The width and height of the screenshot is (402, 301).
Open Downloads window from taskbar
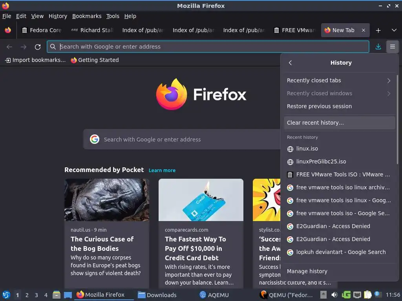(x=157, y=295)
